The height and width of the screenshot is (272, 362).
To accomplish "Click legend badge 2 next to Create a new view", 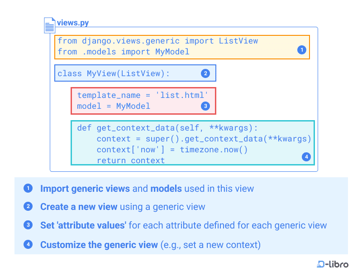I will 28,207.
